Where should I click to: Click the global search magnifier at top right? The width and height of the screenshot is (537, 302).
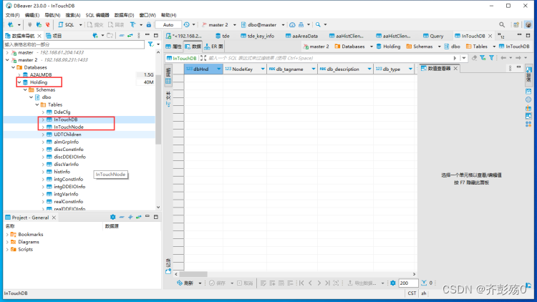(502, 24)
